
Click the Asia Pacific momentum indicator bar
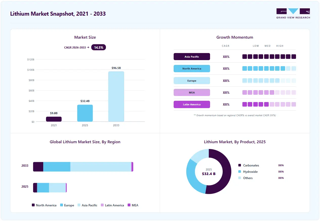tap(269, 57)
